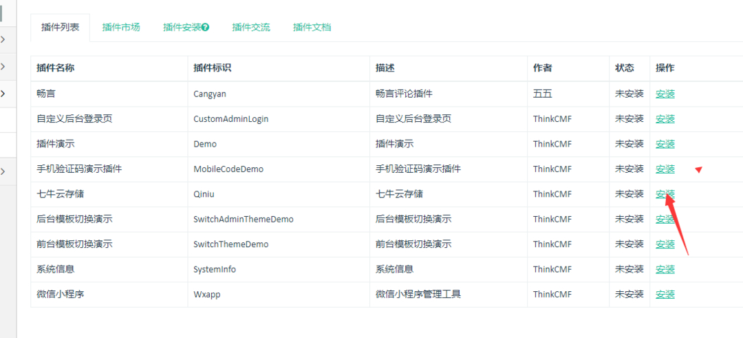This screenshot has height=338, width=743.
Task: Click the 插件名称 column header
Action: [56, 68]
